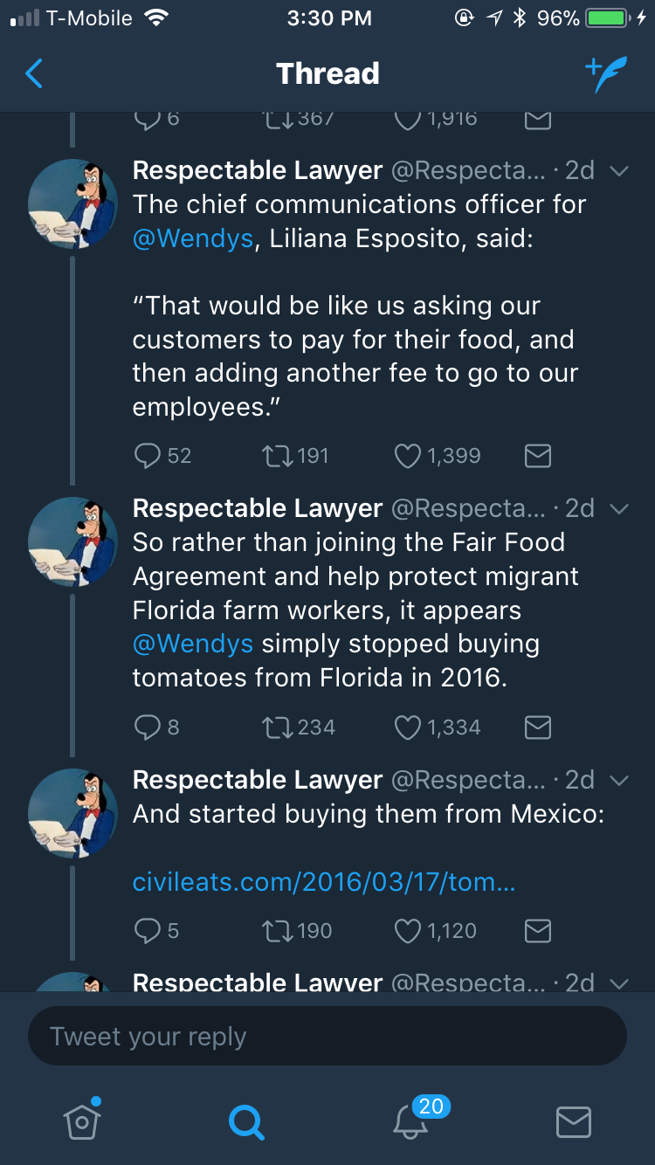The width and height of the screenshot is (655, 1165).
Task: Open @Wendys mention in Fair Food tweet
Action: [192, 645]
